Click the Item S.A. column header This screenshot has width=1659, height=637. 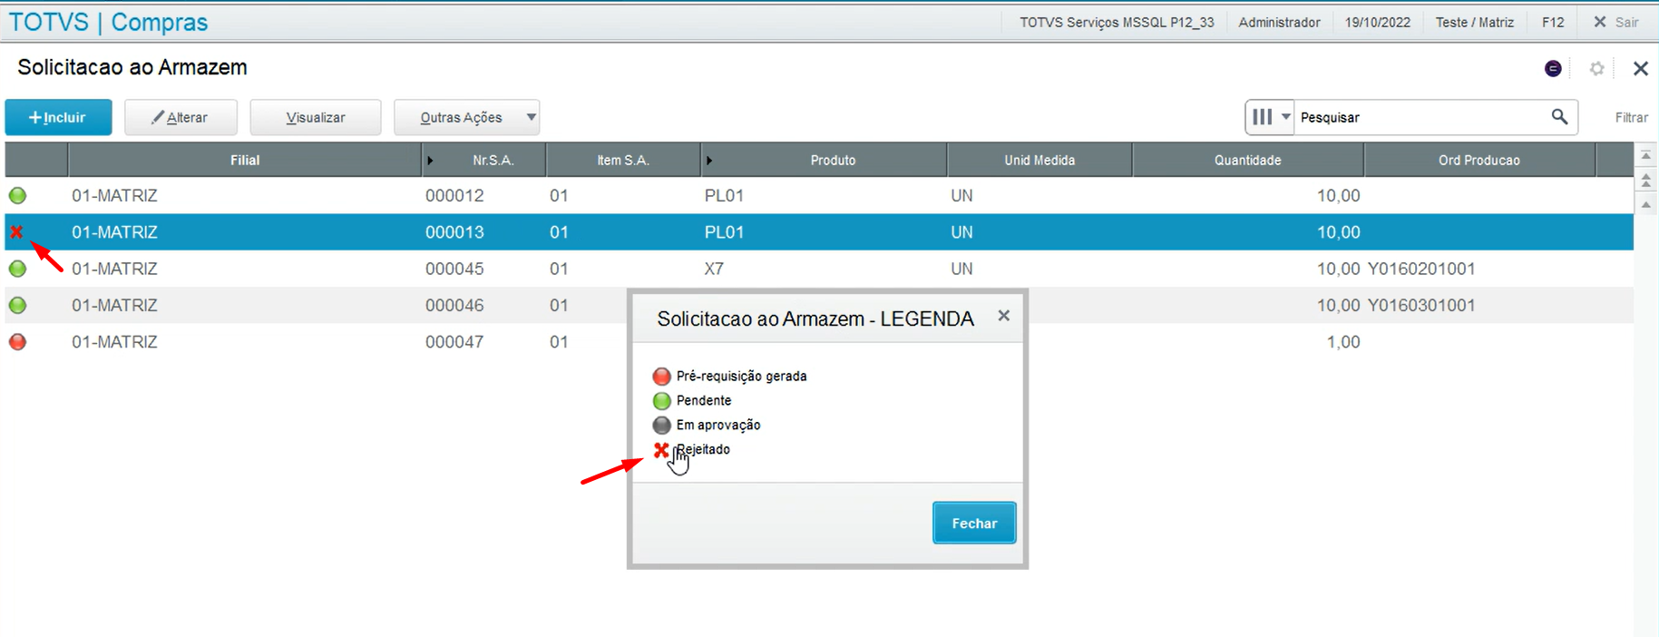(x=623, y=160)
